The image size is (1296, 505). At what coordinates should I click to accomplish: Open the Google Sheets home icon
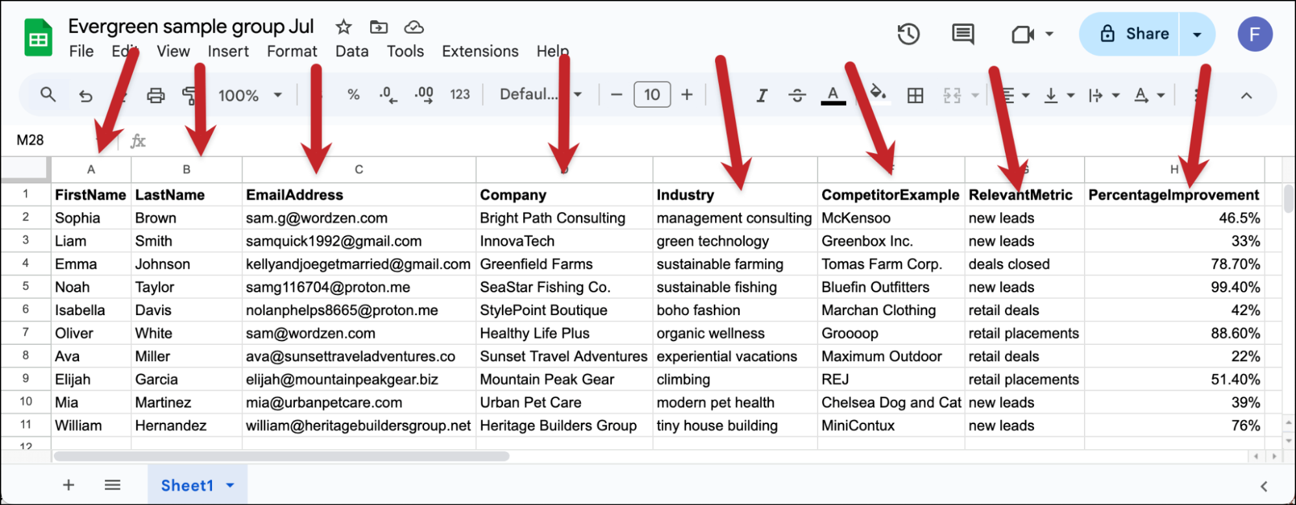click(x=38, y=38)
